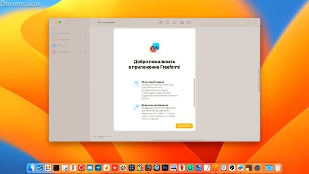Click the canvas horizontal scrollbar at the bottom
This screenshot has width=309, height=174.
point(178,140)
